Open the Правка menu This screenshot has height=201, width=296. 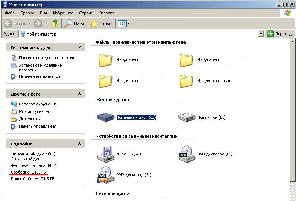tap(27, 13)
